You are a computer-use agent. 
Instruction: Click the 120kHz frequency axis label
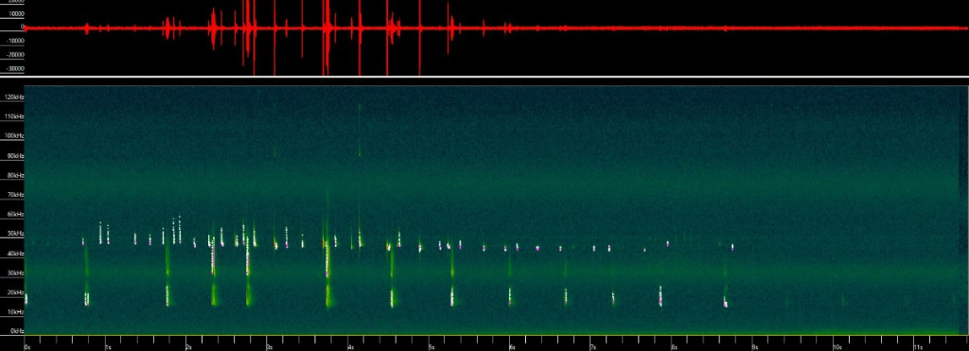click(13, 97)
